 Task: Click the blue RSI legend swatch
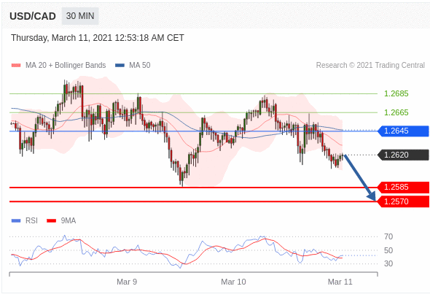point(16,220)
